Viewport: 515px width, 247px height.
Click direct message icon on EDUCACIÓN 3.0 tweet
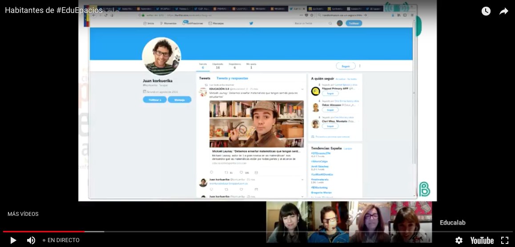tap(257, 172)
